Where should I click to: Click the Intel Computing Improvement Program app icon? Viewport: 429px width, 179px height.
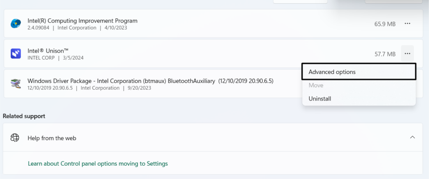tap(16, 24)
